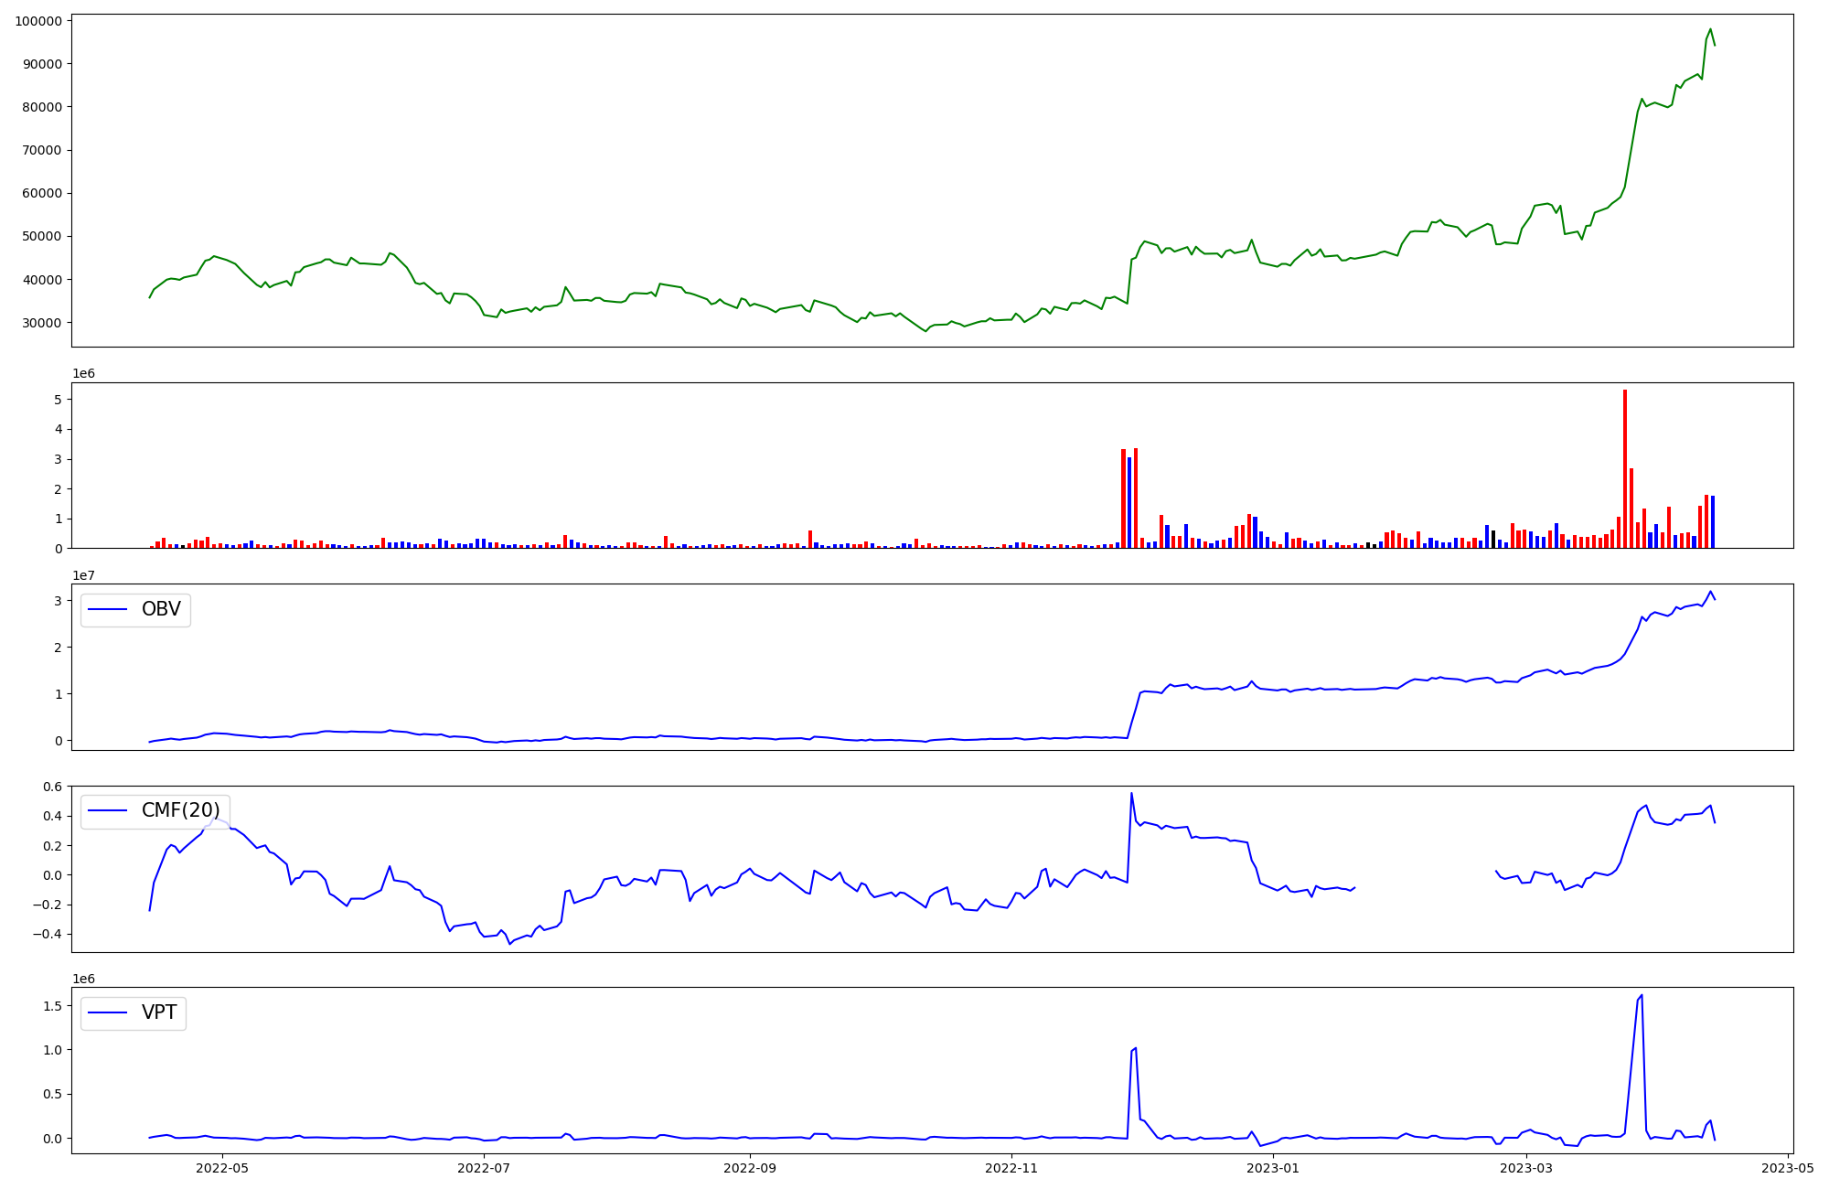Select the 2022-07 date tick label

point(484,1168)
